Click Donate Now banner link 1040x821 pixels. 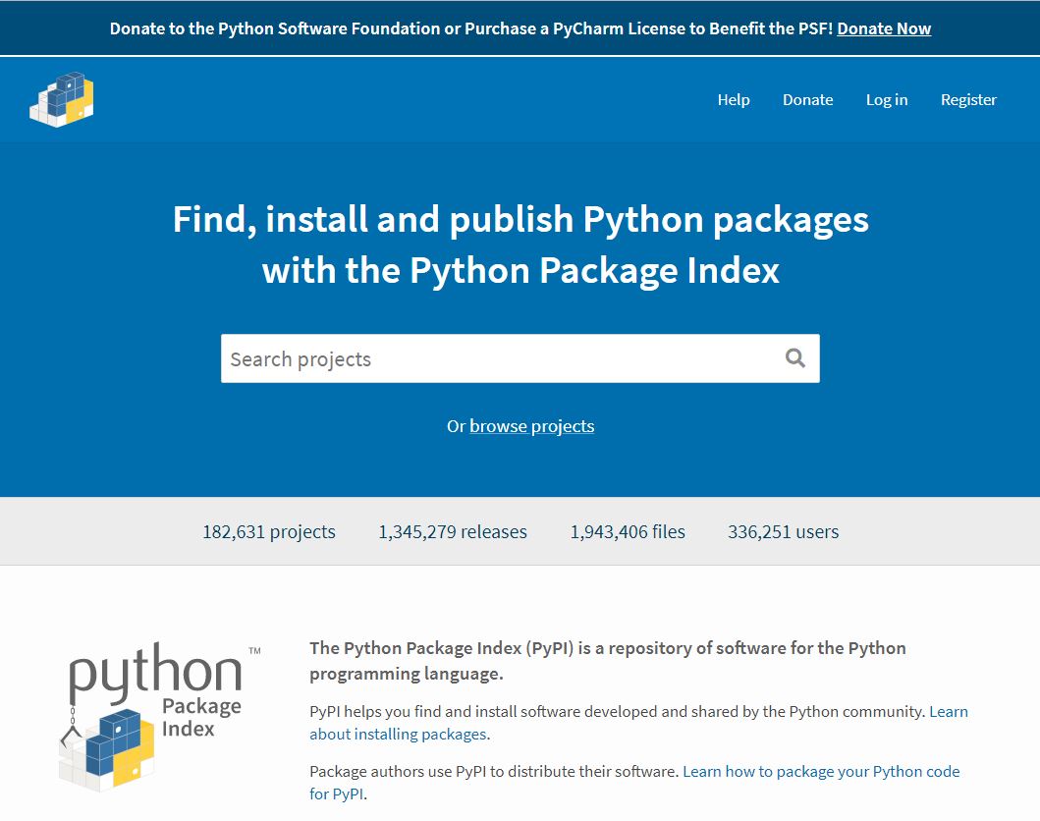(x=884, y=28)
